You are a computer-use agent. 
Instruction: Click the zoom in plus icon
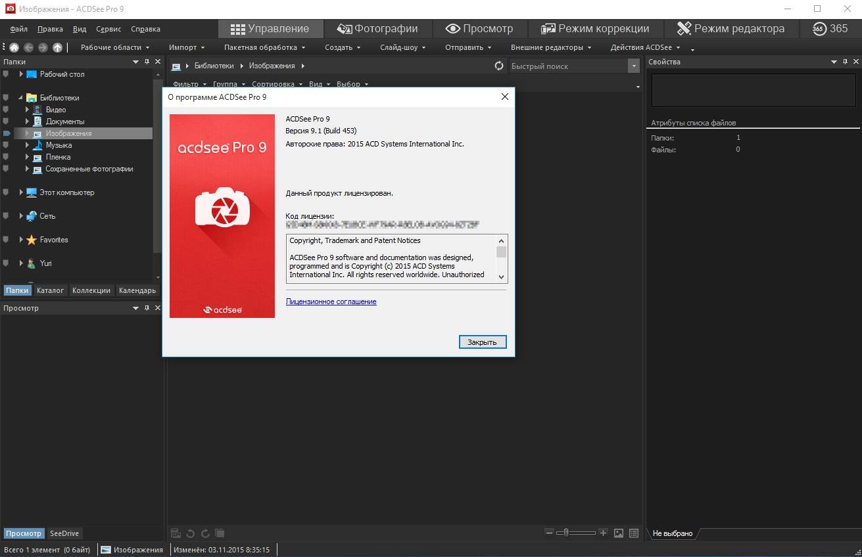pos(603,533)
